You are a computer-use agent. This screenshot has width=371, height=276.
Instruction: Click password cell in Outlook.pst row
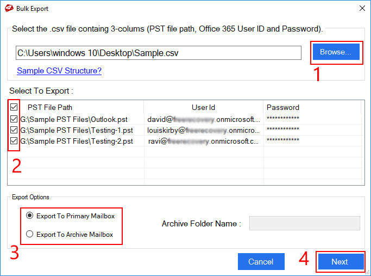[283, 118]
